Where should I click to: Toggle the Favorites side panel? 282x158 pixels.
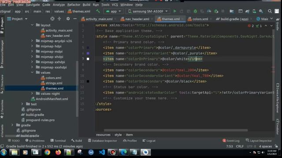point(2,109)
